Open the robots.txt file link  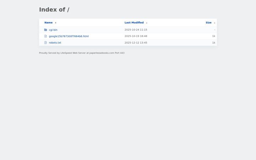pos(55,43)
